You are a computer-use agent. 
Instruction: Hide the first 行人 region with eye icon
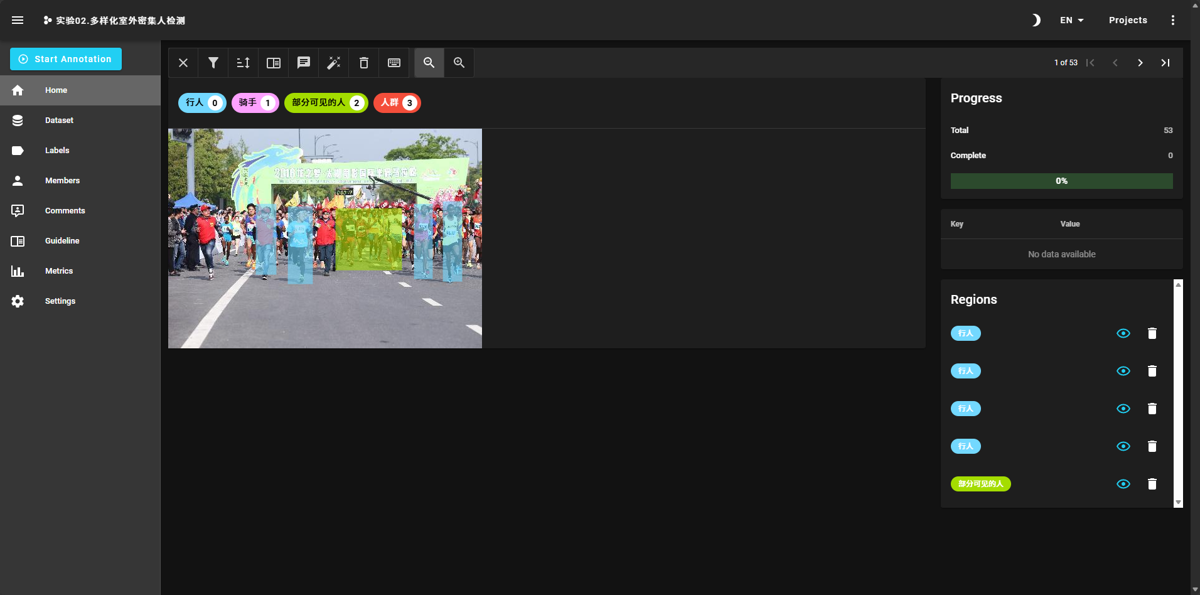[x=1123, y=333]
